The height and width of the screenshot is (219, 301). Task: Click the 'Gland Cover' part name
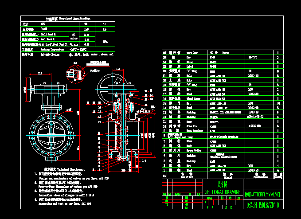(193, 99)
